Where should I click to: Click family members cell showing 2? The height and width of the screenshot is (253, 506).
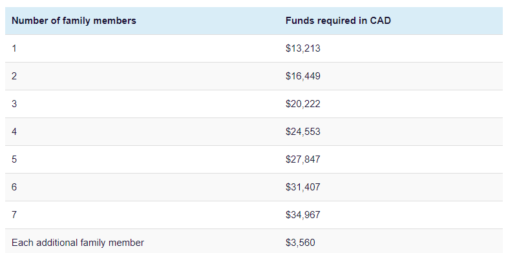click(x=14, y=76)
